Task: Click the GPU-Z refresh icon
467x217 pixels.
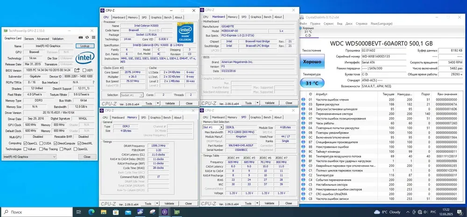Action: (87, 37)
